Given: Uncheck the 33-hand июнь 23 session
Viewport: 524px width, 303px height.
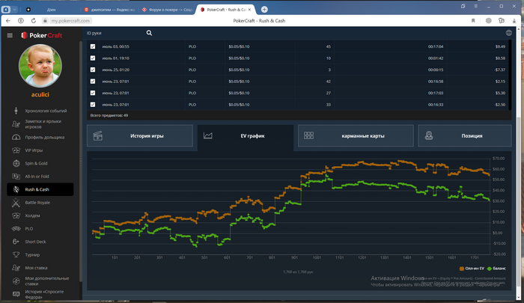Looking at the screenshot, I should pyautogui.click(x=93, y=105).
